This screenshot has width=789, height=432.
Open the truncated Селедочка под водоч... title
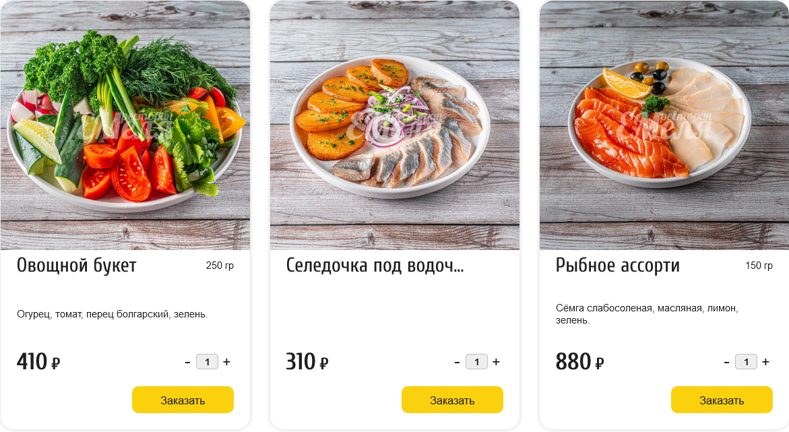[375, 266]
